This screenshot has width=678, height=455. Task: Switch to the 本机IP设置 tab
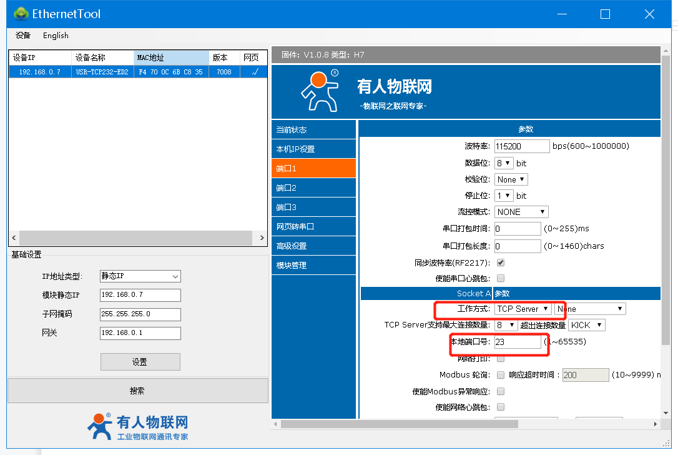pyautogui.click(x=313, y=149)
